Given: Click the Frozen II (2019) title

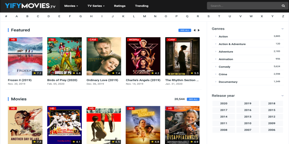Looking at the screenshot, I should point(20,80).
